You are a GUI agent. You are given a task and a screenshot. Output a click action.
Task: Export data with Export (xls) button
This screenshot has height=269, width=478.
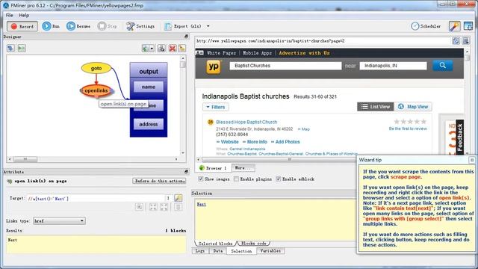183,26
